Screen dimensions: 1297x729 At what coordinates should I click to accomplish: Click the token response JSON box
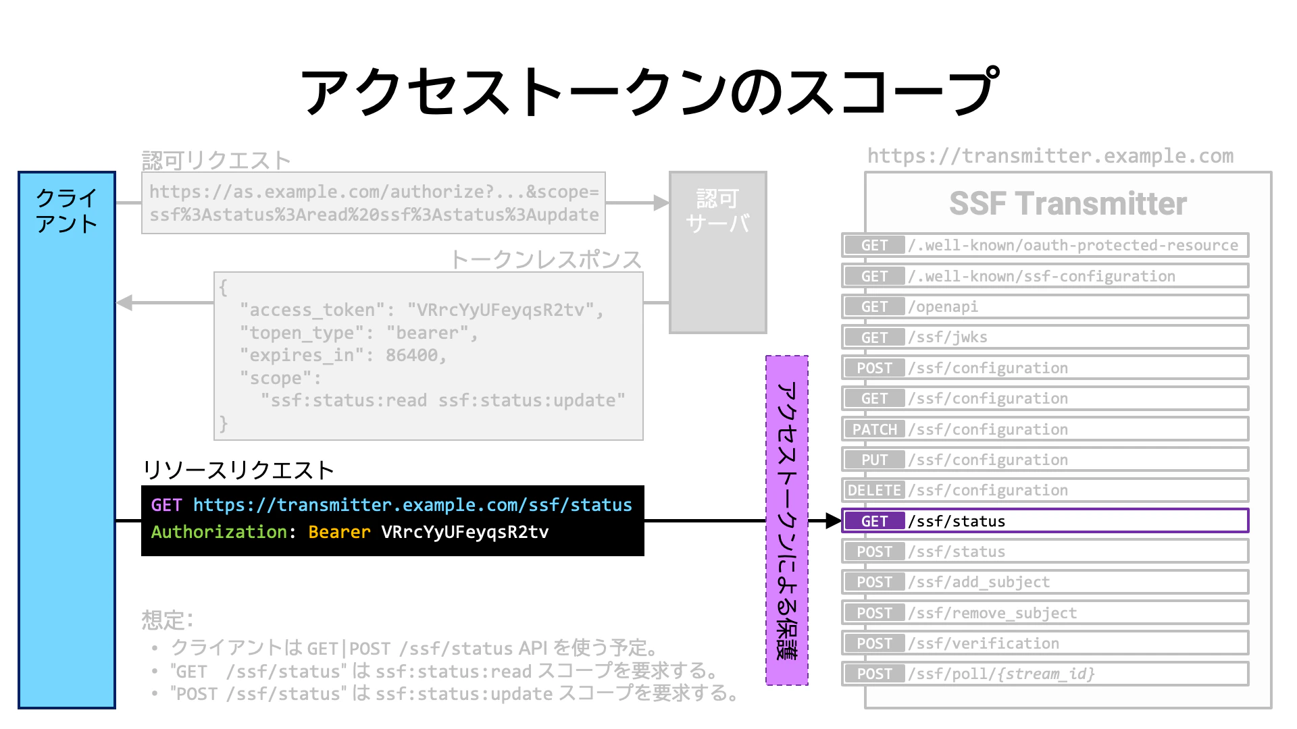tap(428, 356)
